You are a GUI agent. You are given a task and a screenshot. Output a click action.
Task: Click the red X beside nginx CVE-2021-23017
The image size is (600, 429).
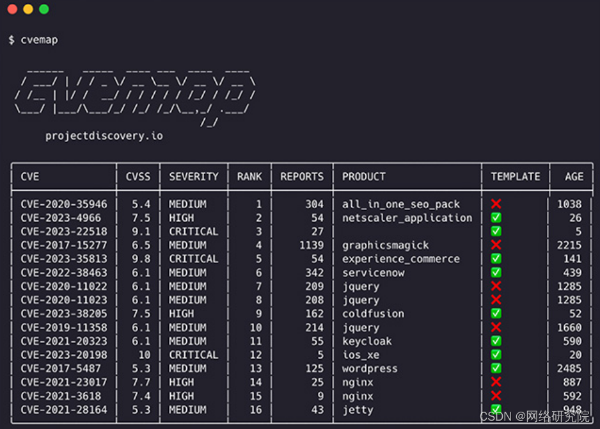[496, 382]
